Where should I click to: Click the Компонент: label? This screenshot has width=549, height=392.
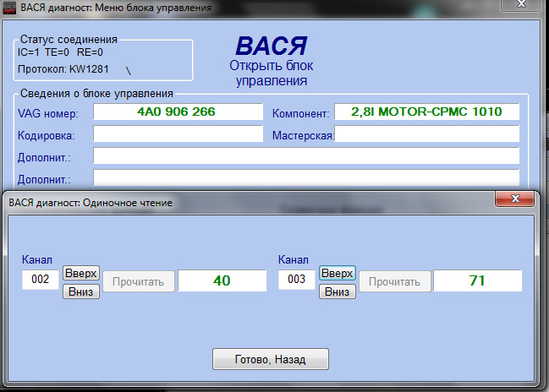click(x=301, y=114)
